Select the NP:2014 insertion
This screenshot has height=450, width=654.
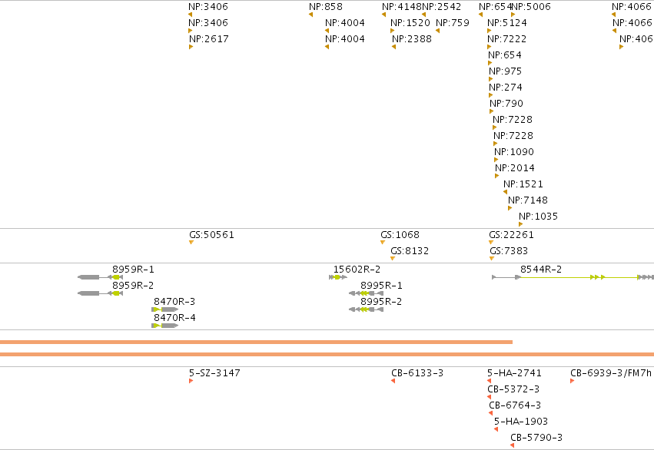click(x=515, y=168)
